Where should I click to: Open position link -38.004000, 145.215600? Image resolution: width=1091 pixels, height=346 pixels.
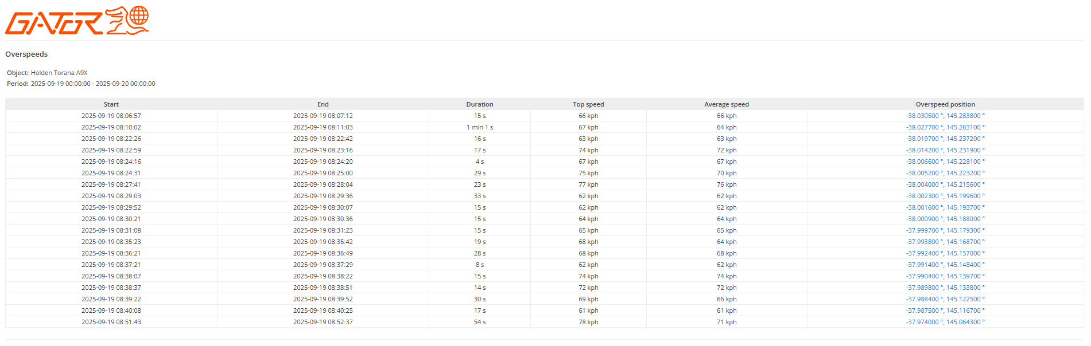tap(945, 184)
